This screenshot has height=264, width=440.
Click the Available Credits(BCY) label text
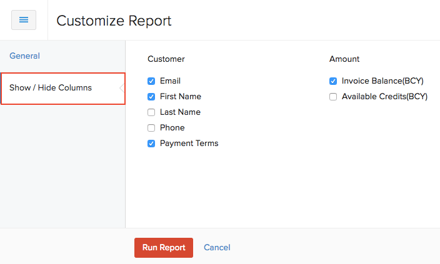pyautogui.click(x=384, y=97)
